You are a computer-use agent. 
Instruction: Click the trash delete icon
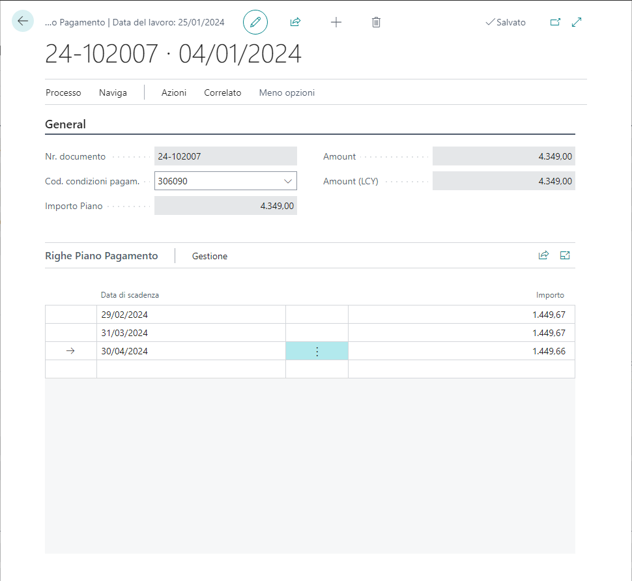click(376, 22)
